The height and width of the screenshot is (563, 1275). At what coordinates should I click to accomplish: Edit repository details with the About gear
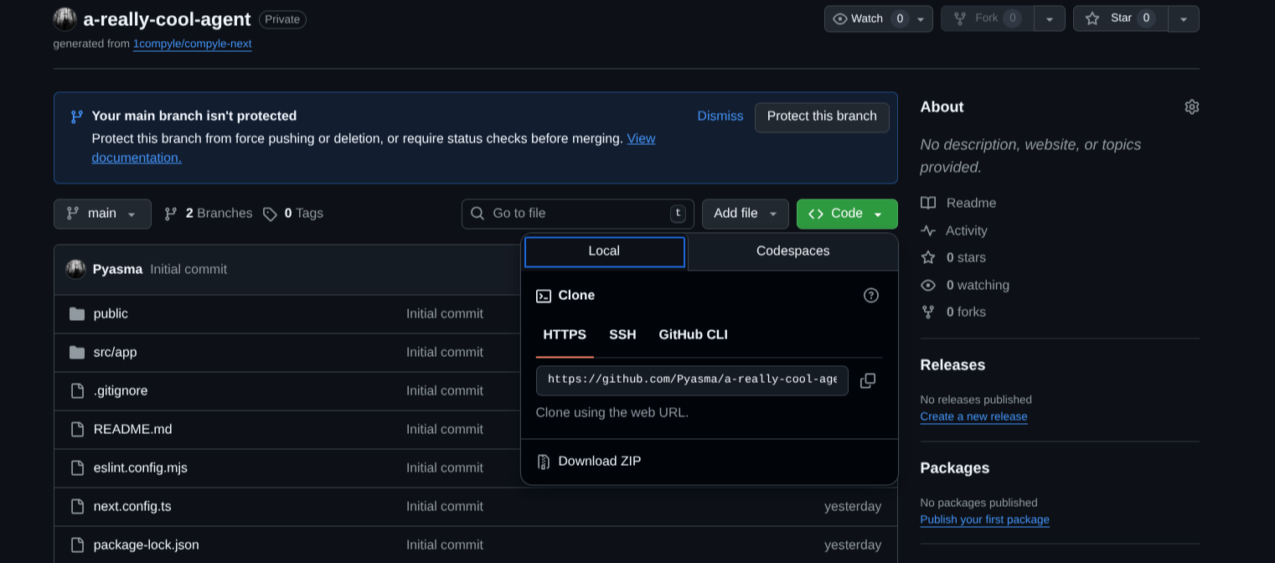click(1191, 106)
